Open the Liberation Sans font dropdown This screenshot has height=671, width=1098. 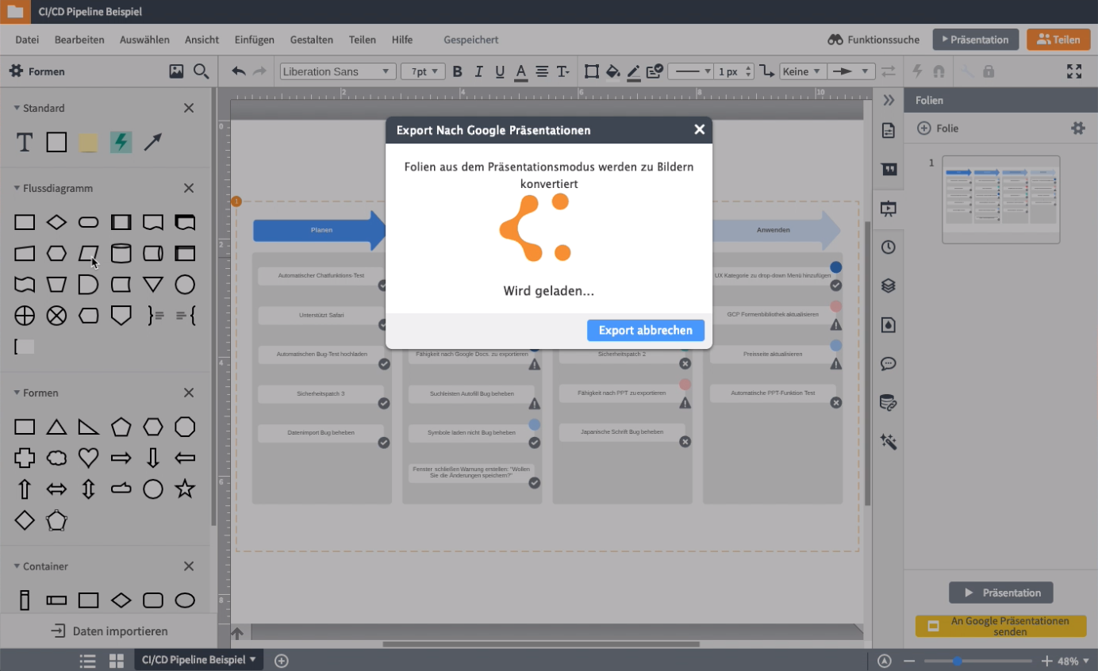point(337,71)
